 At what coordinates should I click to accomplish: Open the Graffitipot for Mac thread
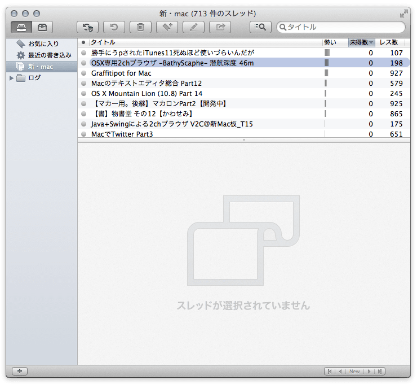[121, 73]
